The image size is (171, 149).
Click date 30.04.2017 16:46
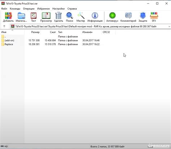(x=91, y=40)
